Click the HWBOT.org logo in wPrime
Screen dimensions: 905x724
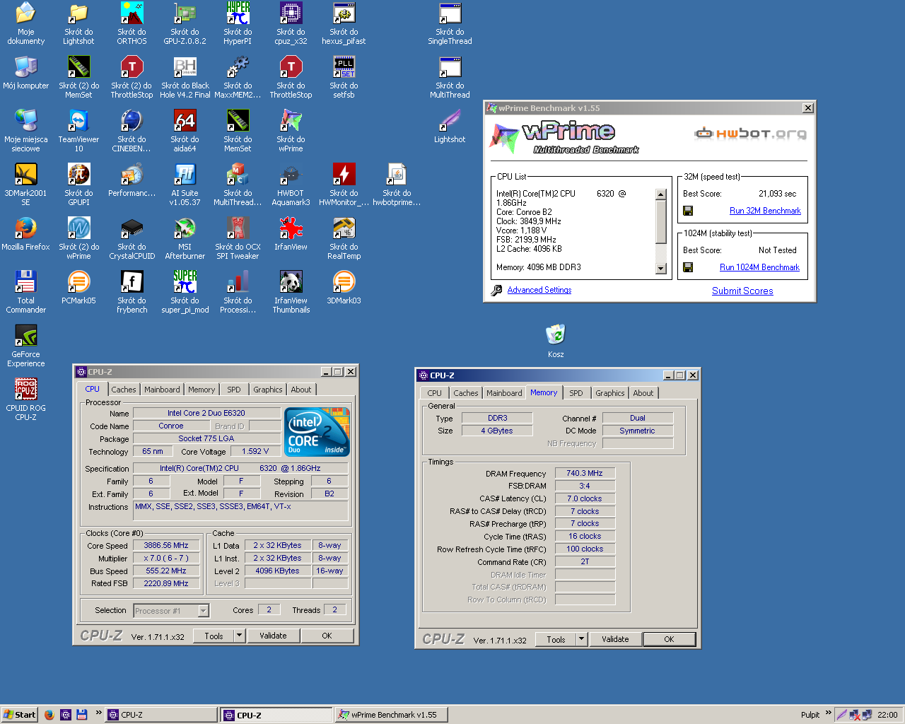coord(750,133)
